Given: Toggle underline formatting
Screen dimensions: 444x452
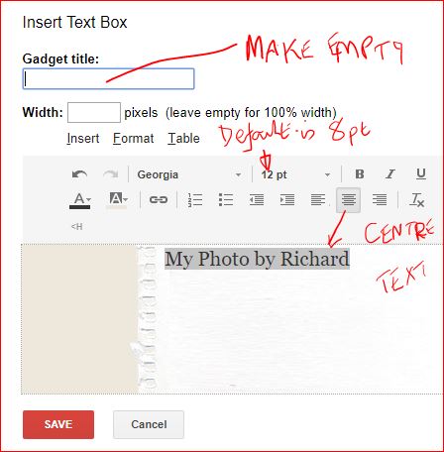Looking at the screenshot, I should (x=421, y=174).
